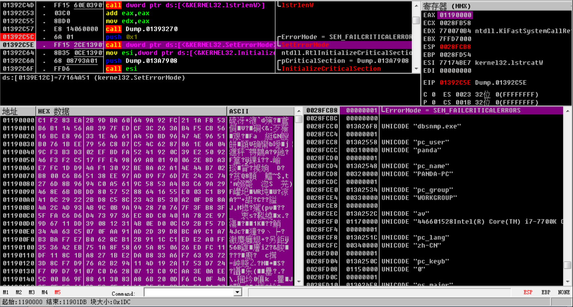Open the Command history dropdown arrow
This screenshot has width=573, height=307.
click(237, 293)
